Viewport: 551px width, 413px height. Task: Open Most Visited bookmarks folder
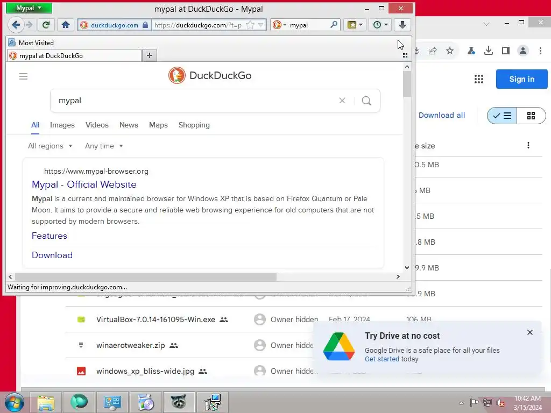point(31,43)
